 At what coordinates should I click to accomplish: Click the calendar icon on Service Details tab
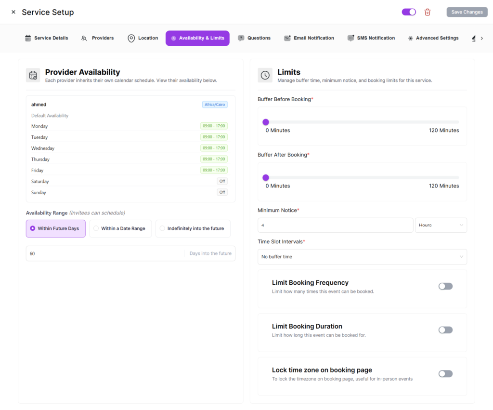28,38
